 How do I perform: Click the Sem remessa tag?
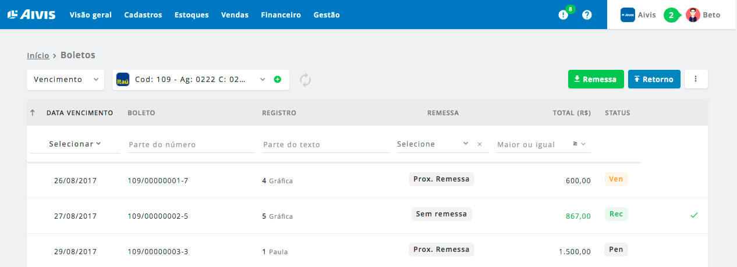pyautogui.click(x=441, y=214)
